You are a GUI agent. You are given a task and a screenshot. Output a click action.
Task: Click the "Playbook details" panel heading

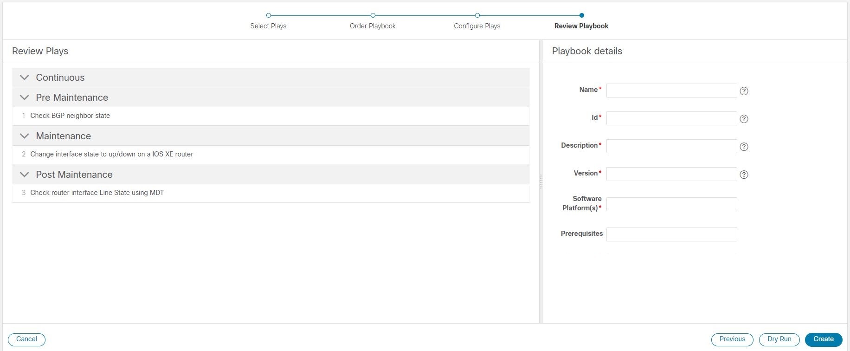pyautogui.click(x=587, y=51)
